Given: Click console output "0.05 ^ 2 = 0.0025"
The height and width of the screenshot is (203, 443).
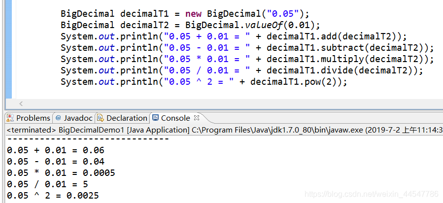Looking at the screenshot, I should pyautogui.click(x=53, y=196).
